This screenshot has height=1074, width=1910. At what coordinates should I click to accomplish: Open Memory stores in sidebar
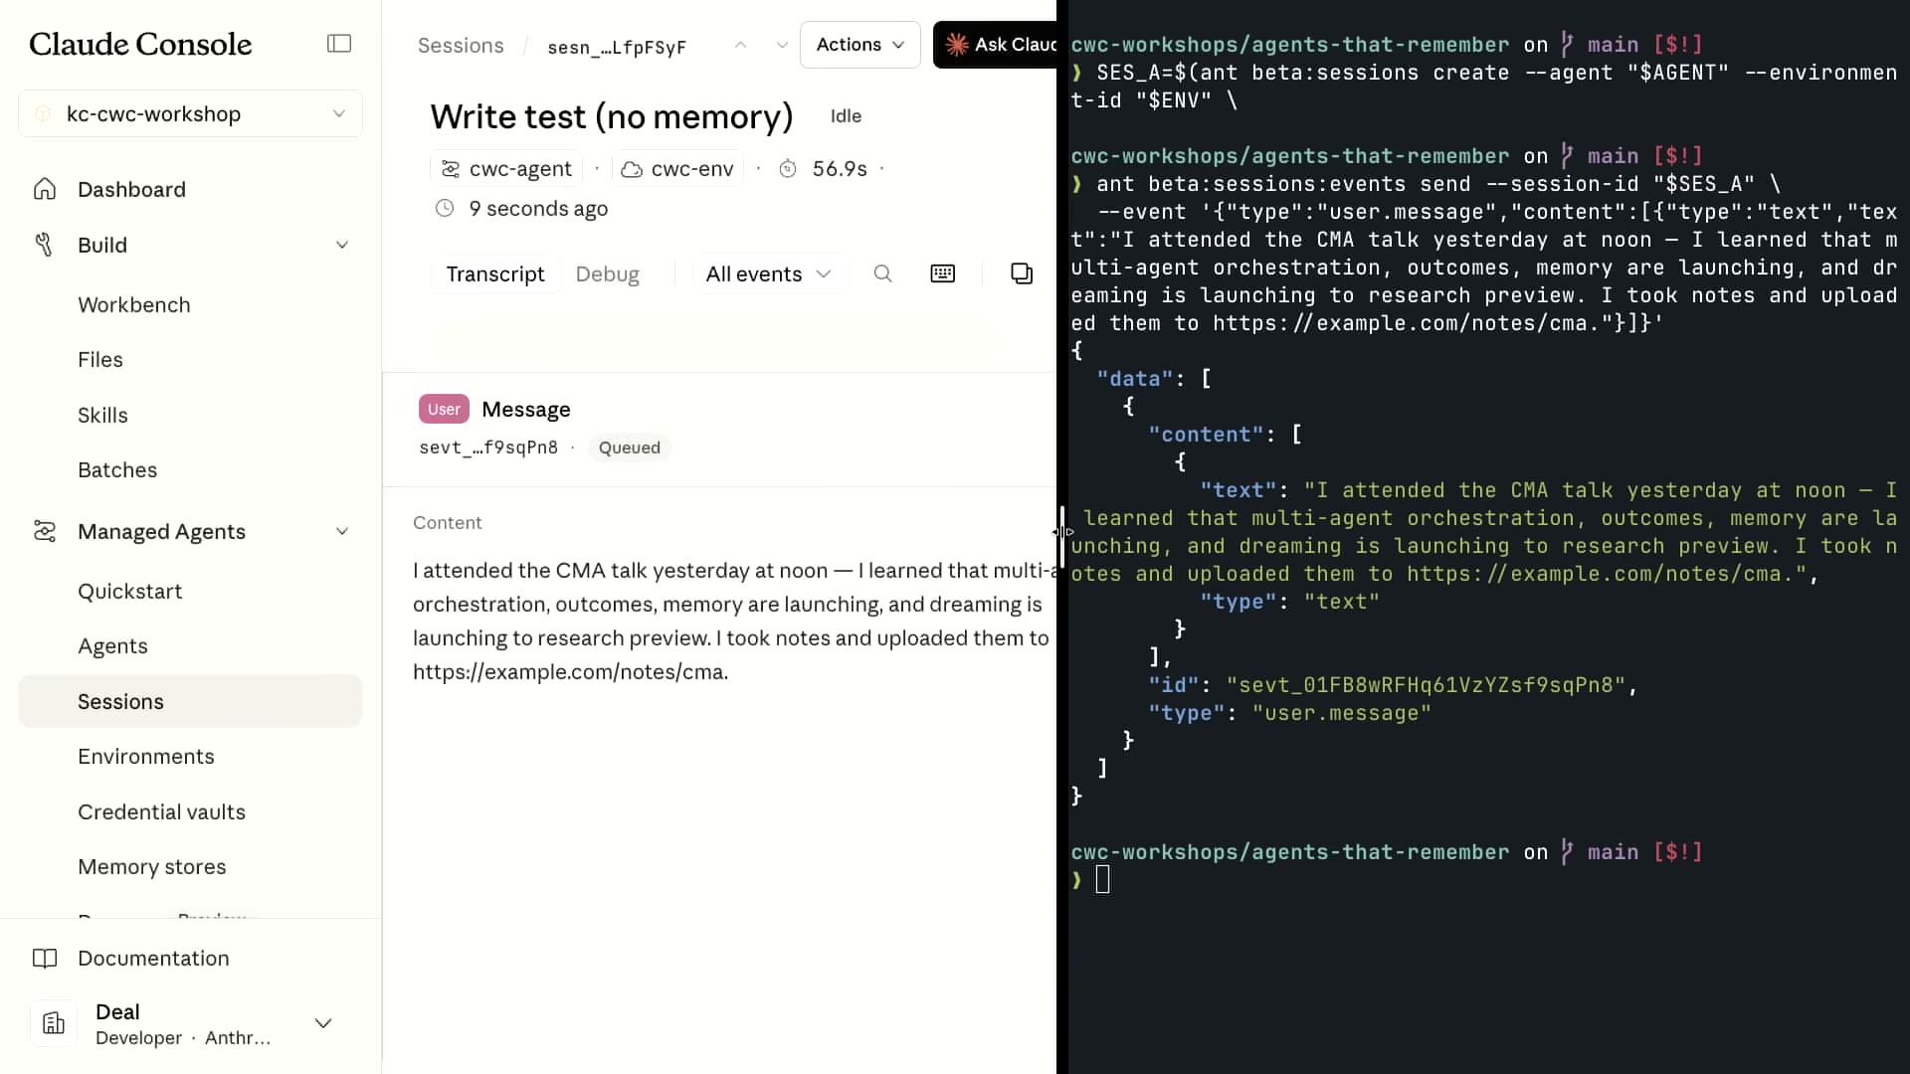(x=152, y=866)
